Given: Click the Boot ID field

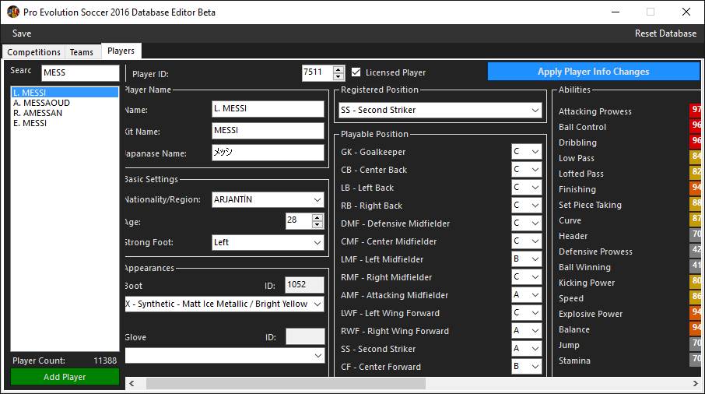Looking at the screenshot, I should pos(305,285).
